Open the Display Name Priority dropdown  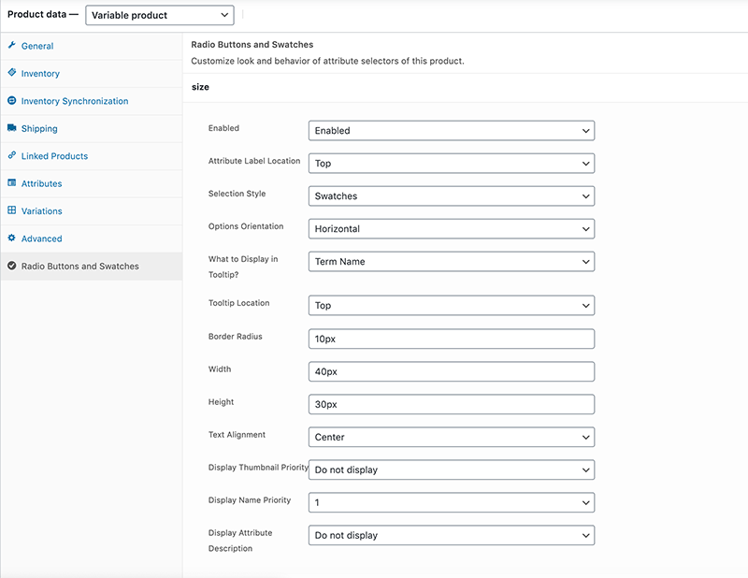coord(452,502)
